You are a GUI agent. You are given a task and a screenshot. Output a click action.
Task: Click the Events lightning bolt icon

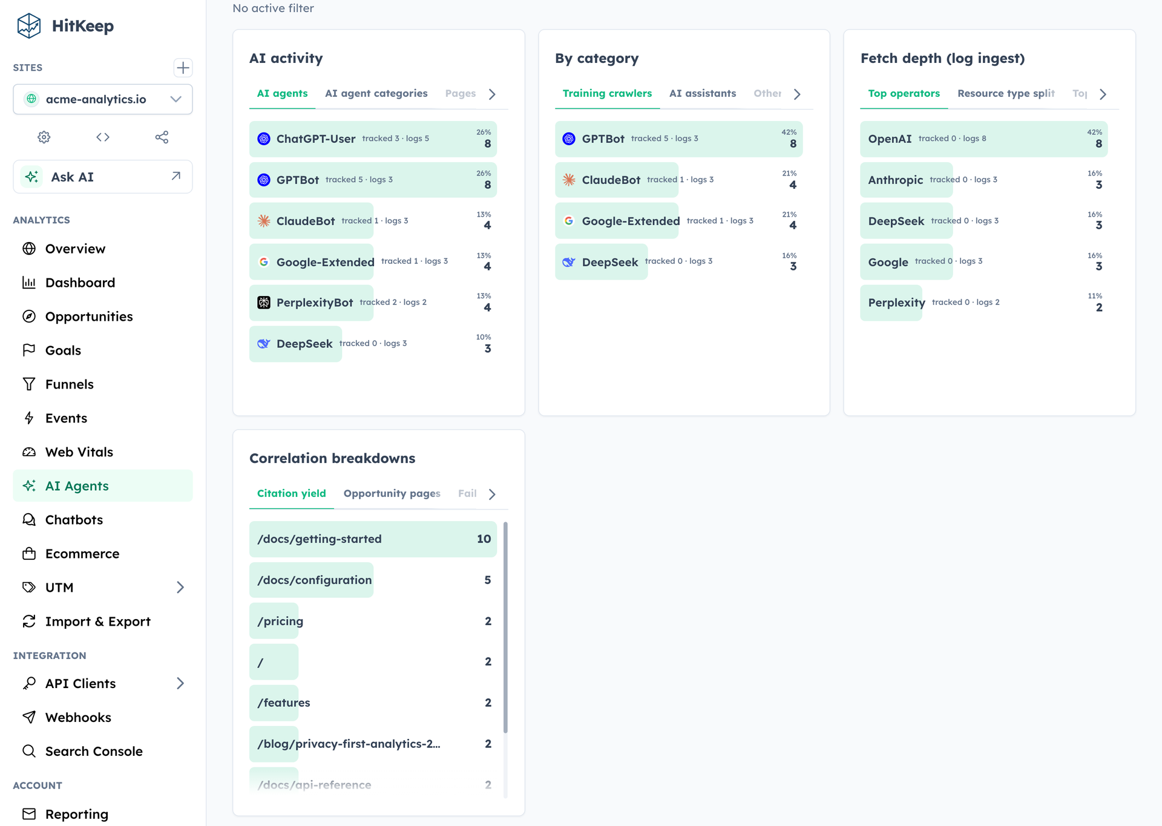pos(29,418)
